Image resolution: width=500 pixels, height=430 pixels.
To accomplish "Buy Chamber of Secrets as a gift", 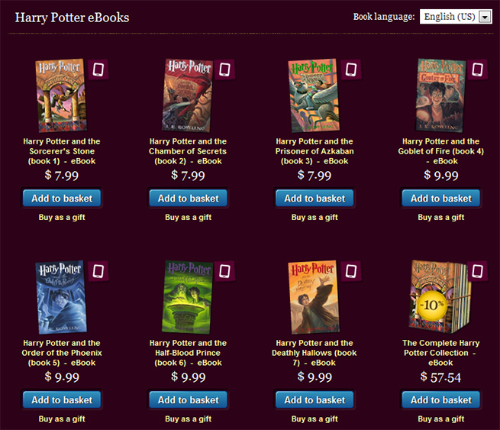I will click(x=188, y=217).
